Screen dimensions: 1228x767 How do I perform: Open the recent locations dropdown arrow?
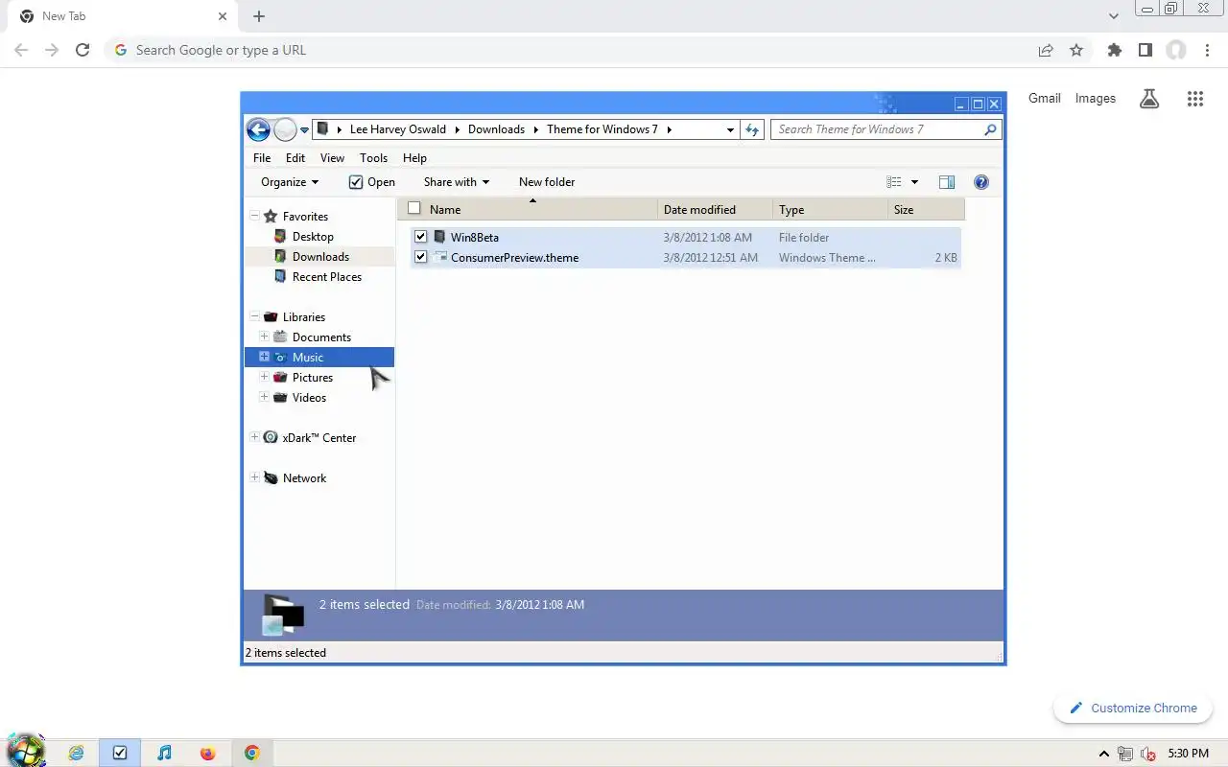tap(304, 130)
